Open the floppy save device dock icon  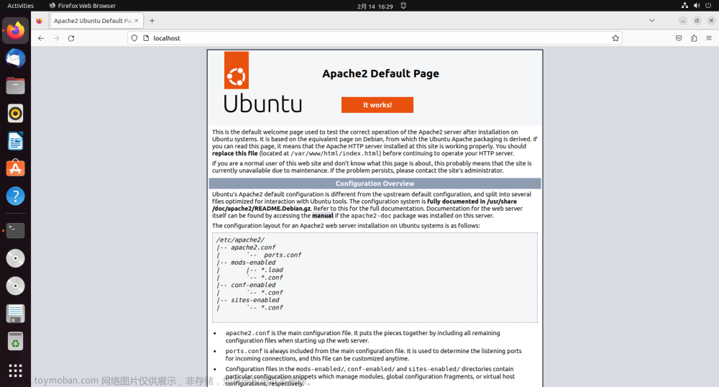click(15, 314)
